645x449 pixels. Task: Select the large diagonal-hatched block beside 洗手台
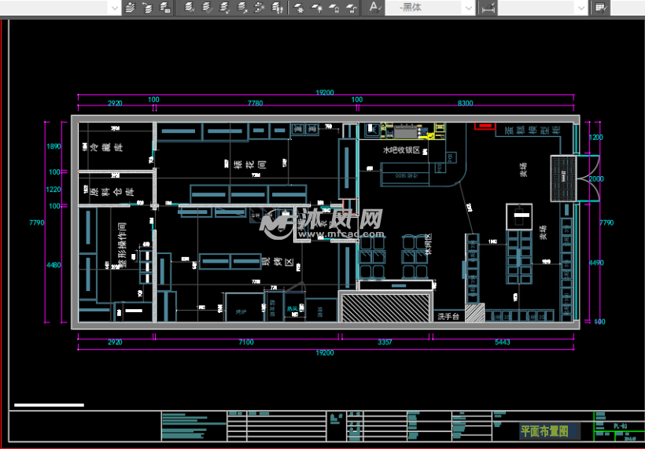(x=386, y=307)
